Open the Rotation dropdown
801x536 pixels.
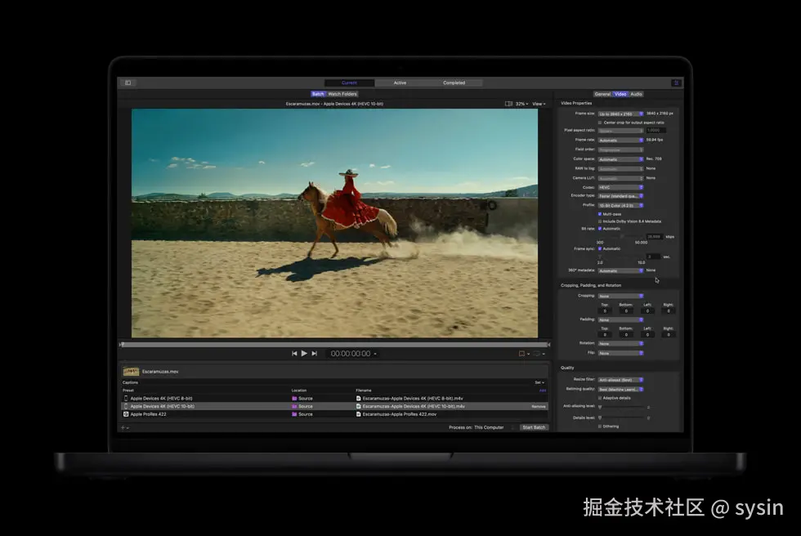click(x=620, y=343)
